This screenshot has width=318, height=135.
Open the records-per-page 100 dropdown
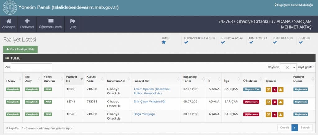point(288,67)
